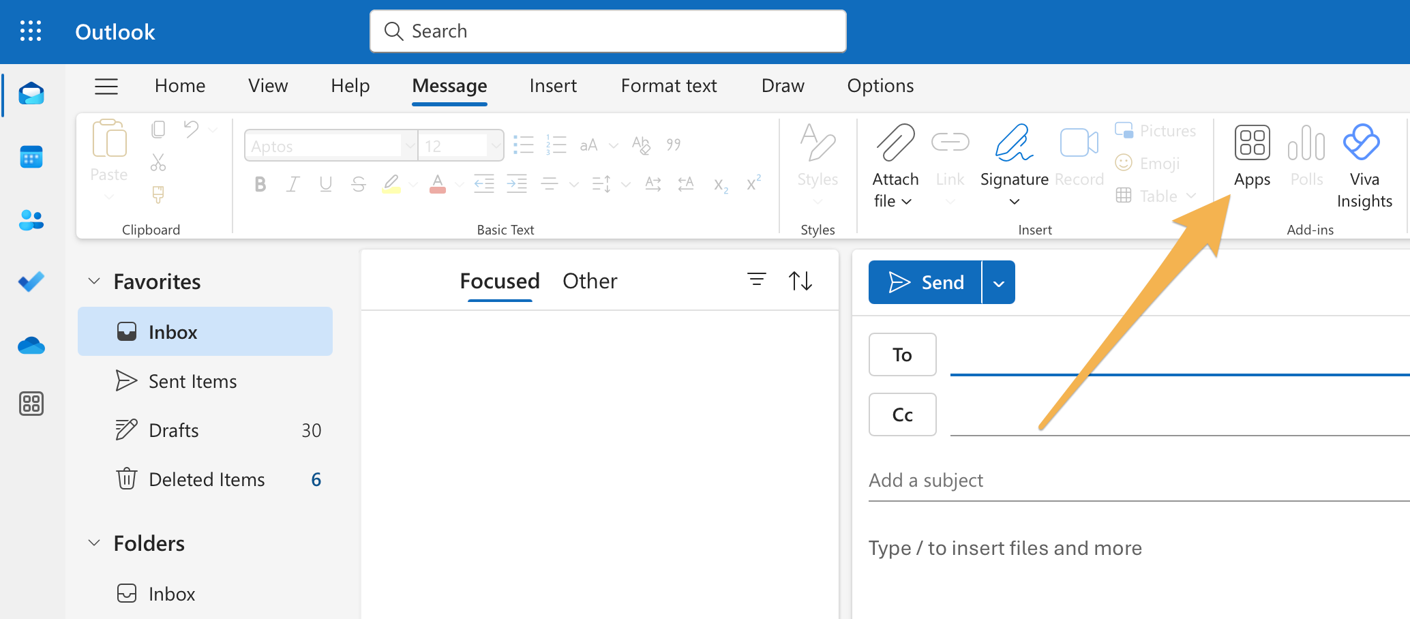The height and width of the screenshot is (619, 1410).
Task: Toggle Underline formatting
Action: coord(326,184)
